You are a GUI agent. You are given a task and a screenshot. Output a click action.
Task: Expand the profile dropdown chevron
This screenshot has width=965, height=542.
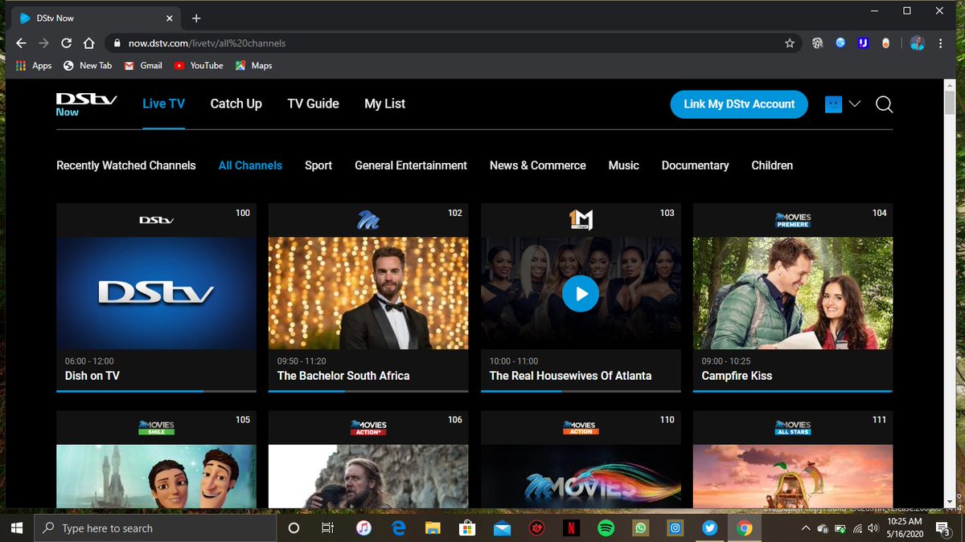coord(855,104)
